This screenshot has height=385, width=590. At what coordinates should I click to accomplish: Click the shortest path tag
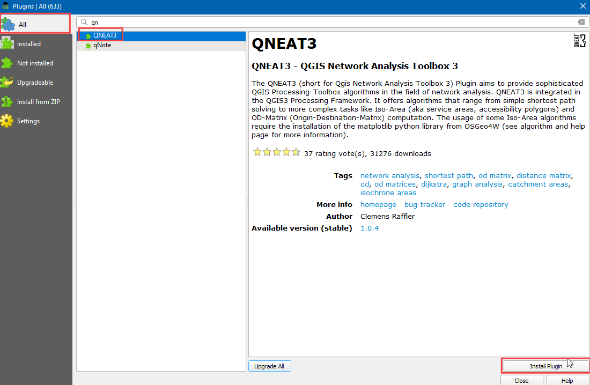(x=449, y=176)
